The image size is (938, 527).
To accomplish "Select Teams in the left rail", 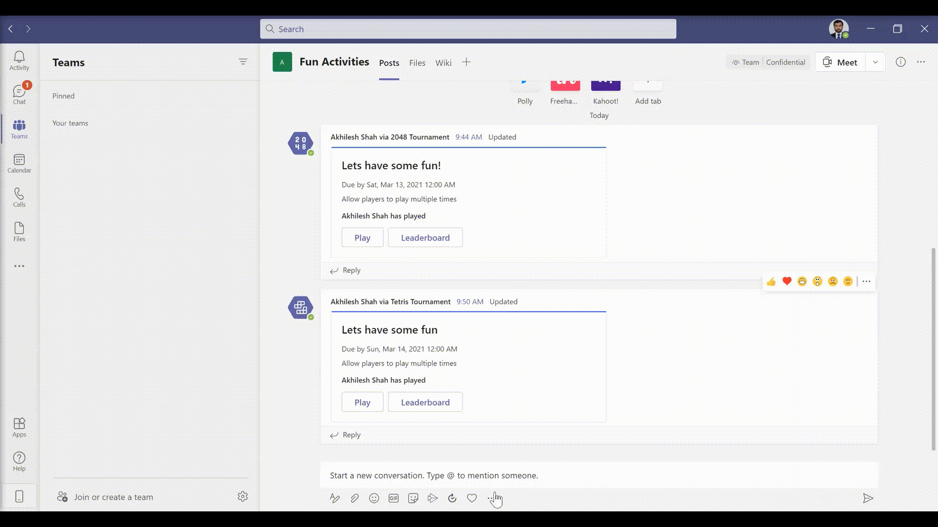I will click(19, 129).
